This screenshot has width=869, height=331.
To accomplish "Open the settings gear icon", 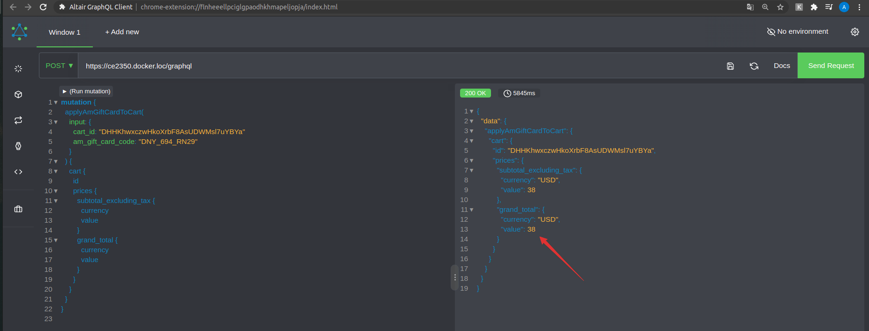I will [855, 32].
